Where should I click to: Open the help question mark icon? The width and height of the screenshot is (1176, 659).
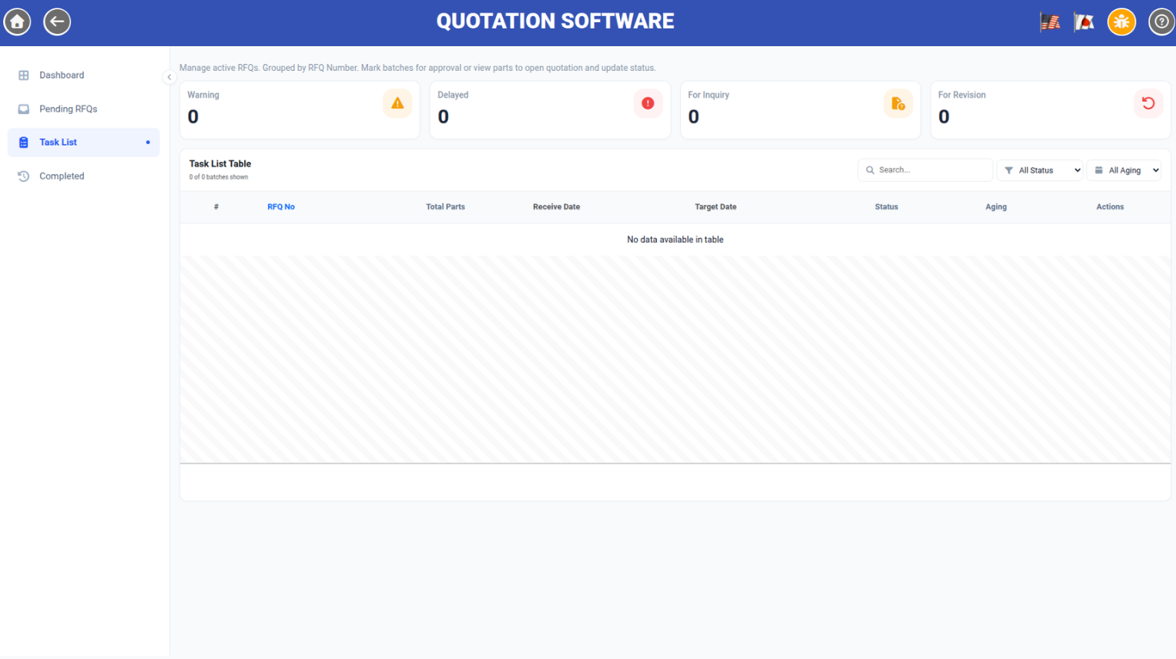(1161, 22)
